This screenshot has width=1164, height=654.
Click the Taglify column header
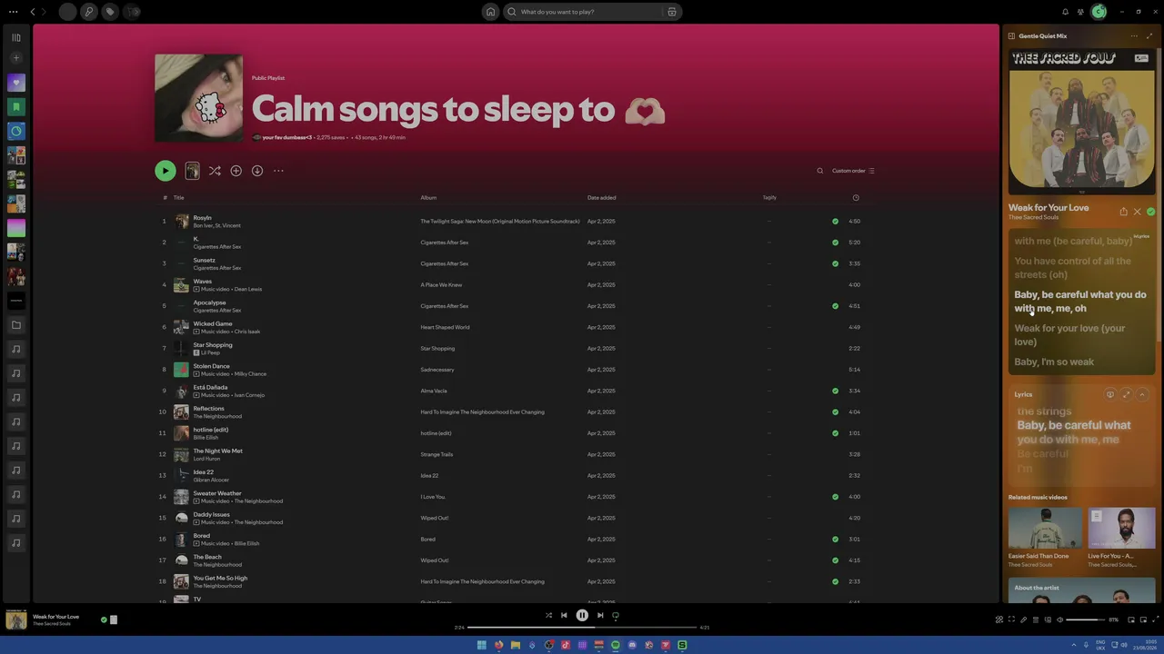(x=769, y=198)
